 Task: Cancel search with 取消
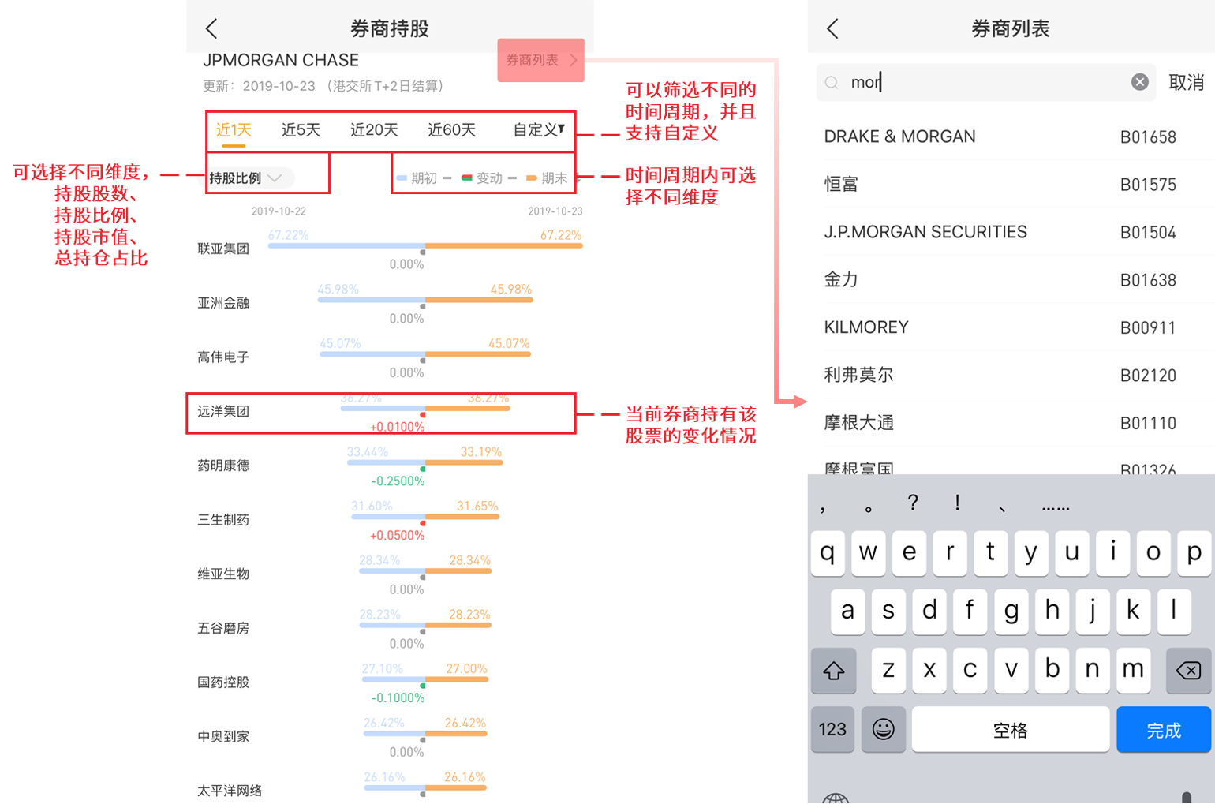1186,82
